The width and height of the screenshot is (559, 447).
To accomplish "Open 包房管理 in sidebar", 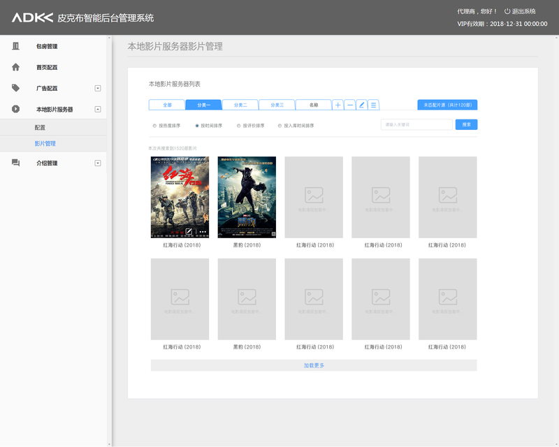I will tap(47, 46).
